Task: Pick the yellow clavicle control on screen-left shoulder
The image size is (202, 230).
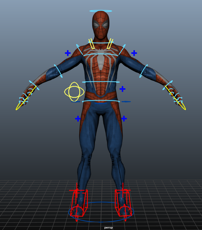Action: click(x=92, y=44)
